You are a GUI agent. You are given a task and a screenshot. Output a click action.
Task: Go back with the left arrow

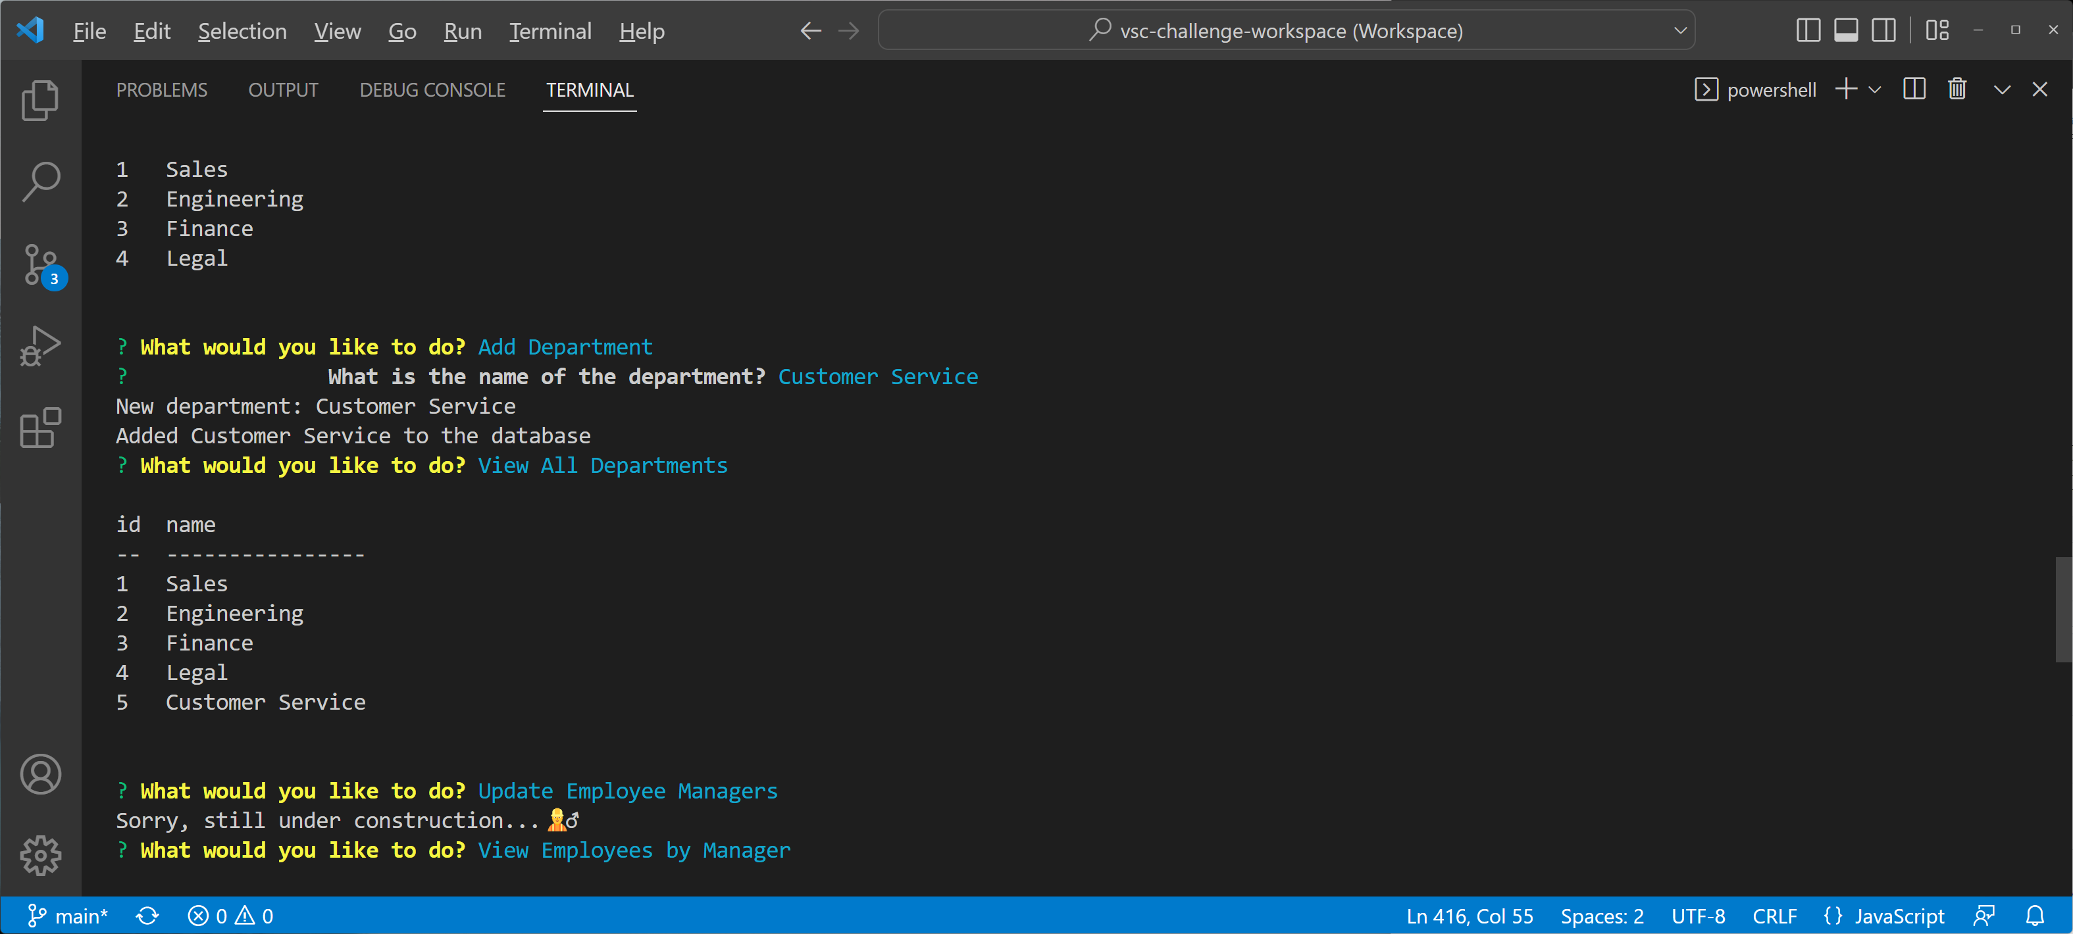pos(811,30)
